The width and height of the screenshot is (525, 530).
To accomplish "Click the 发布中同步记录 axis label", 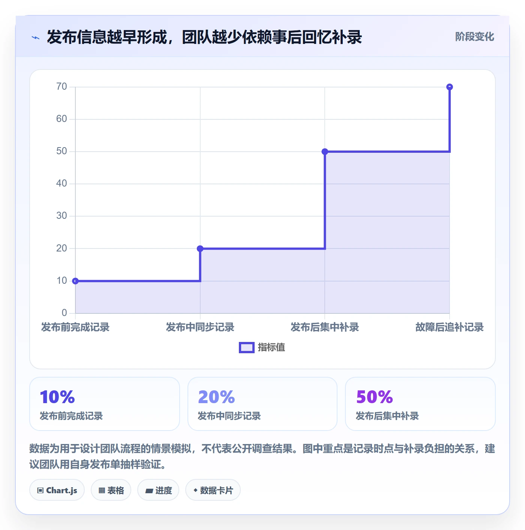I will click(x=200, y=327).
